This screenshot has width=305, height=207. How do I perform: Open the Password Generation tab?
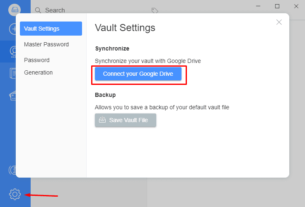38,66
